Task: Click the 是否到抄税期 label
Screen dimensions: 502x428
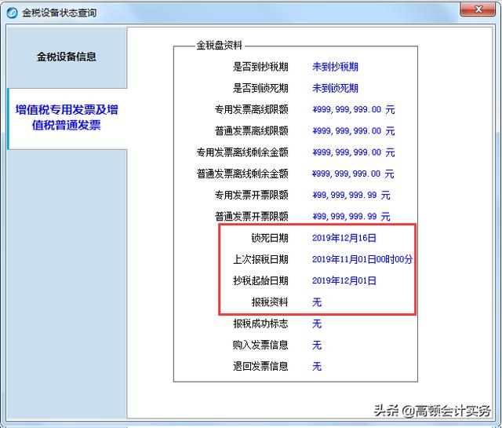Action: pyautogui.click(x=260, y=67)
